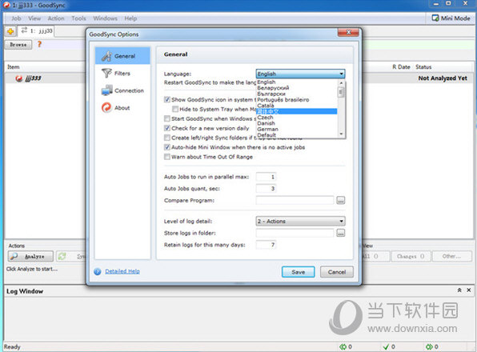Click the Save button
The height and width of the screenshot is (352, 477).
298,272
